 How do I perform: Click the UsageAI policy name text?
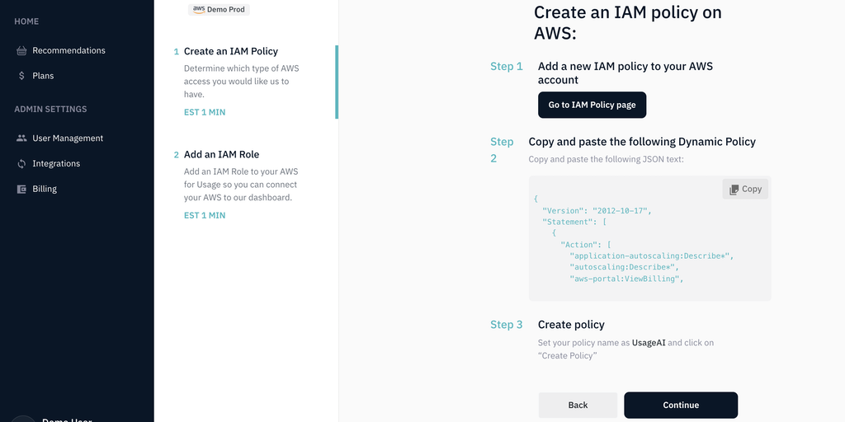(x=649, y=343)
